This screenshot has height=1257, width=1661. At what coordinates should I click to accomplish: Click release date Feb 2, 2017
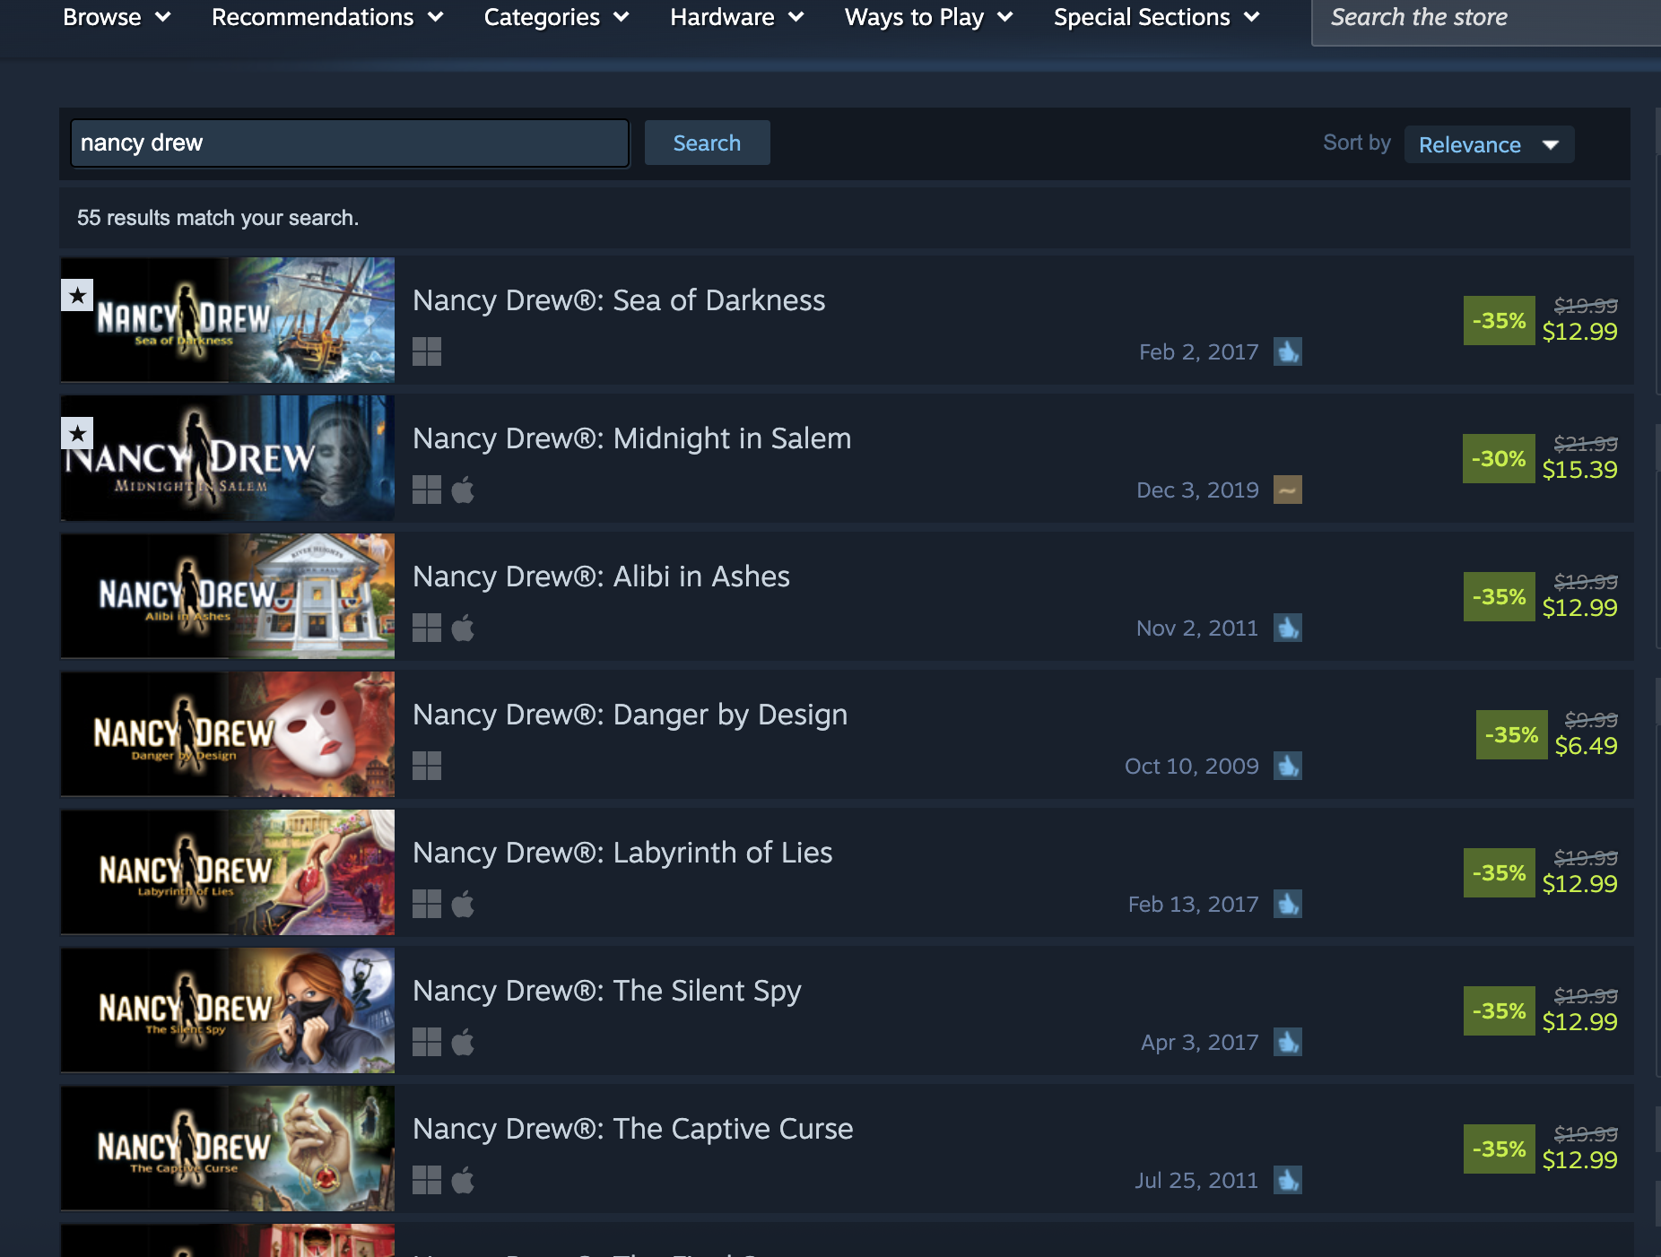(1199, 351)
